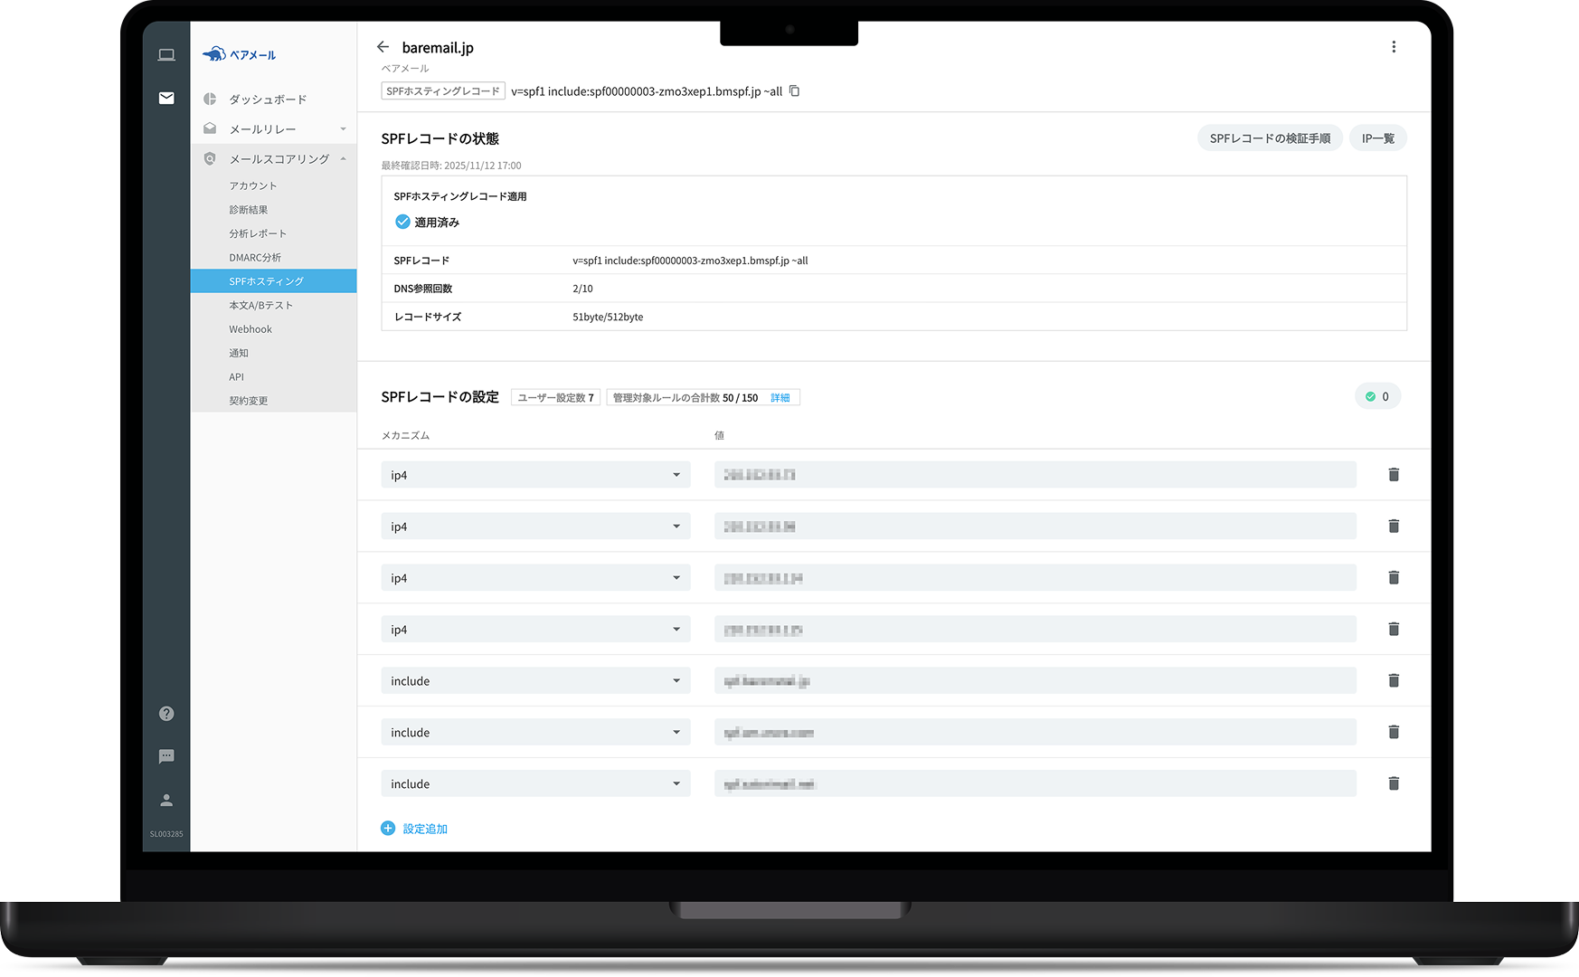Image resolution: width=1579 pixels, height=977 pixels.
Task: Click the ダッシュボード pie chart icon
Action: click(210, 99)
